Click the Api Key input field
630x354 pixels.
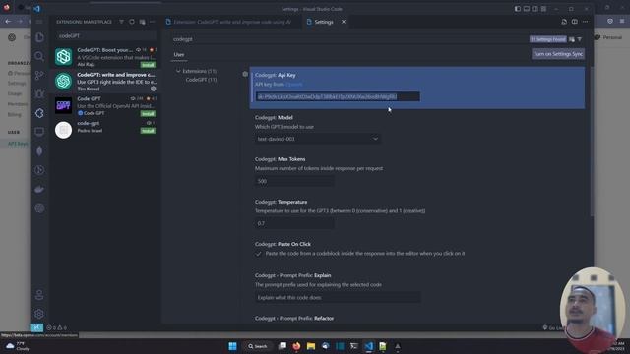pyautogui.click(x=338, y=96)
